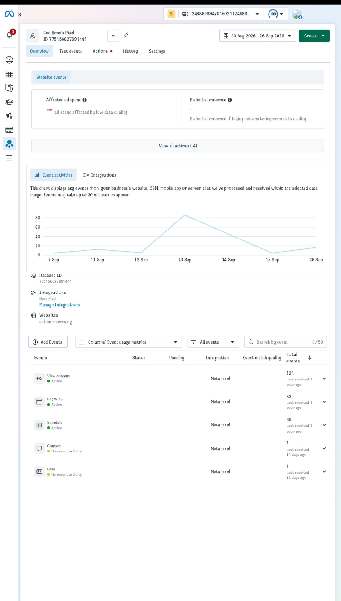Click the pencil icon to rename pixel
341x601 pixels.
coord(126,35)
